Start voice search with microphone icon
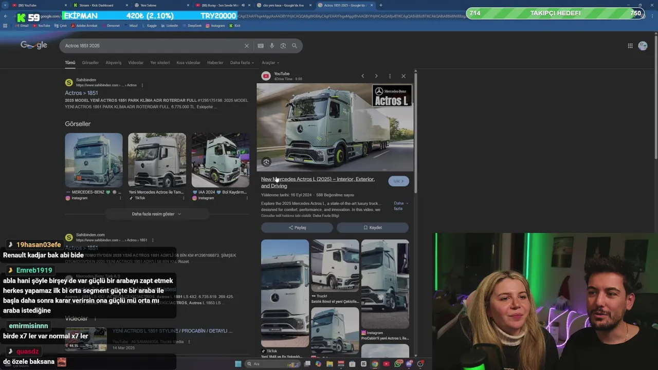658x370 pixels. click(x=272, y=46)
